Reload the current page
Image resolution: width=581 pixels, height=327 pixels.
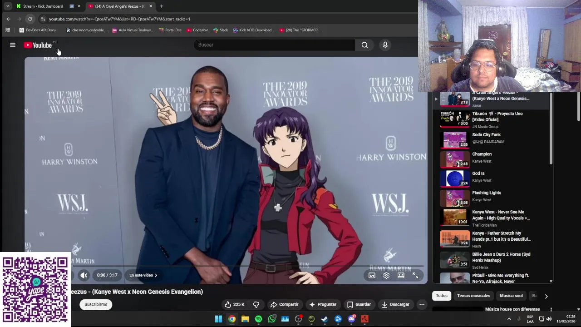click(x=30, y=19)
